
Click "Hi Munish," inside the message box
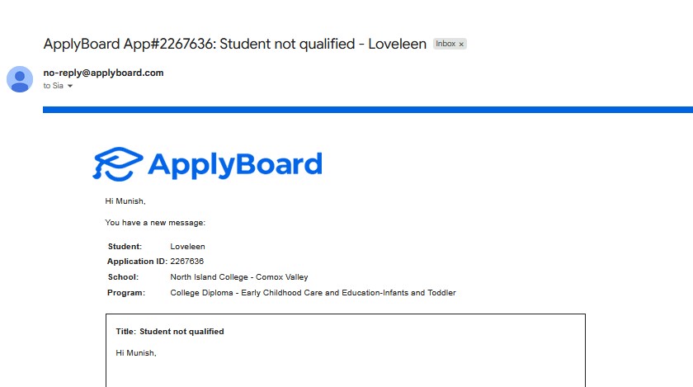pyautogui.click(x=136, y=353)
